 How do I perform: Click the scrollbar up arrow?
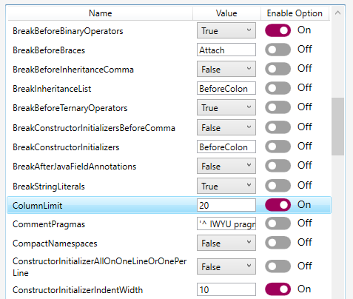337,13
